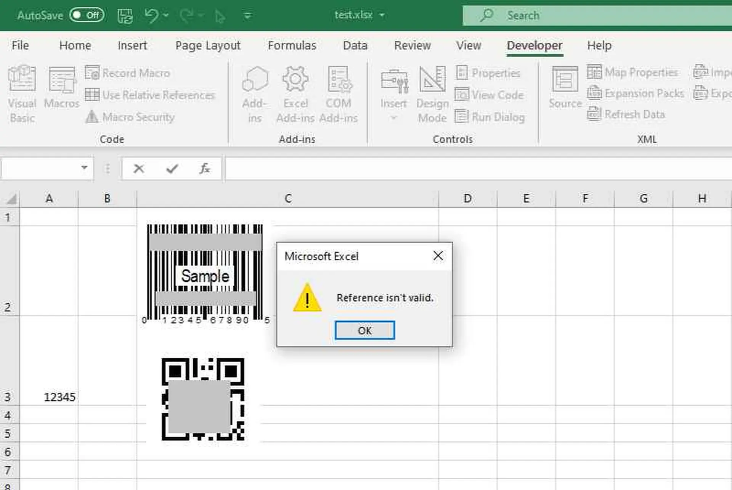Click Record Macro
732x490 pixels.
tap(127, 73)
